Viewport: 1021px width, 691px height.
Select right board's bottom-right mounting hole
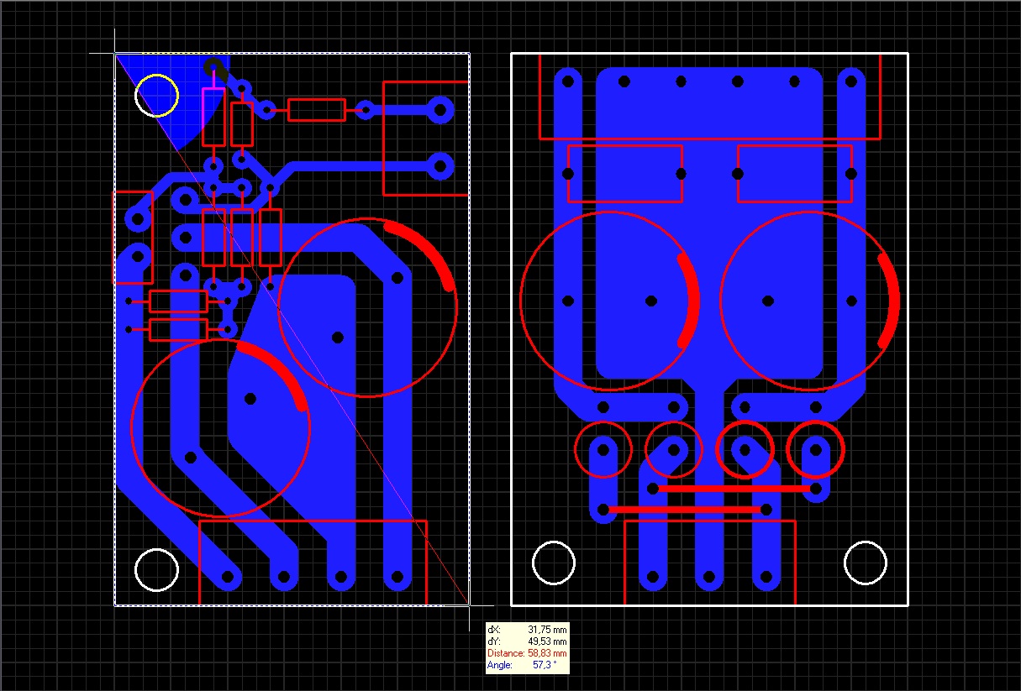pyautogui.click(x=866, y=563)
